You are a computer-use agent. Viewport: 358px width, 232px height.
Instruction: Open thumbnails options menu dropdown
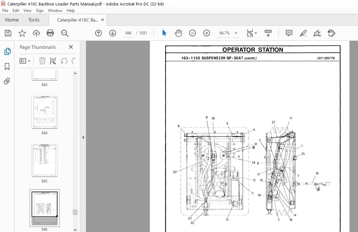pos(25,61)
